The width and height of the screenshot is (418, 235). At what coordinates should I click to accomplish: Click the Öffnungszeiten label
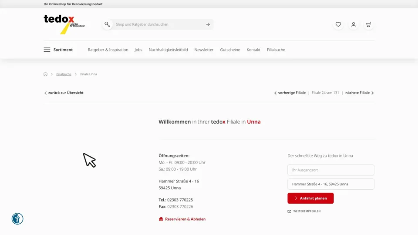[x=174, y=156]
